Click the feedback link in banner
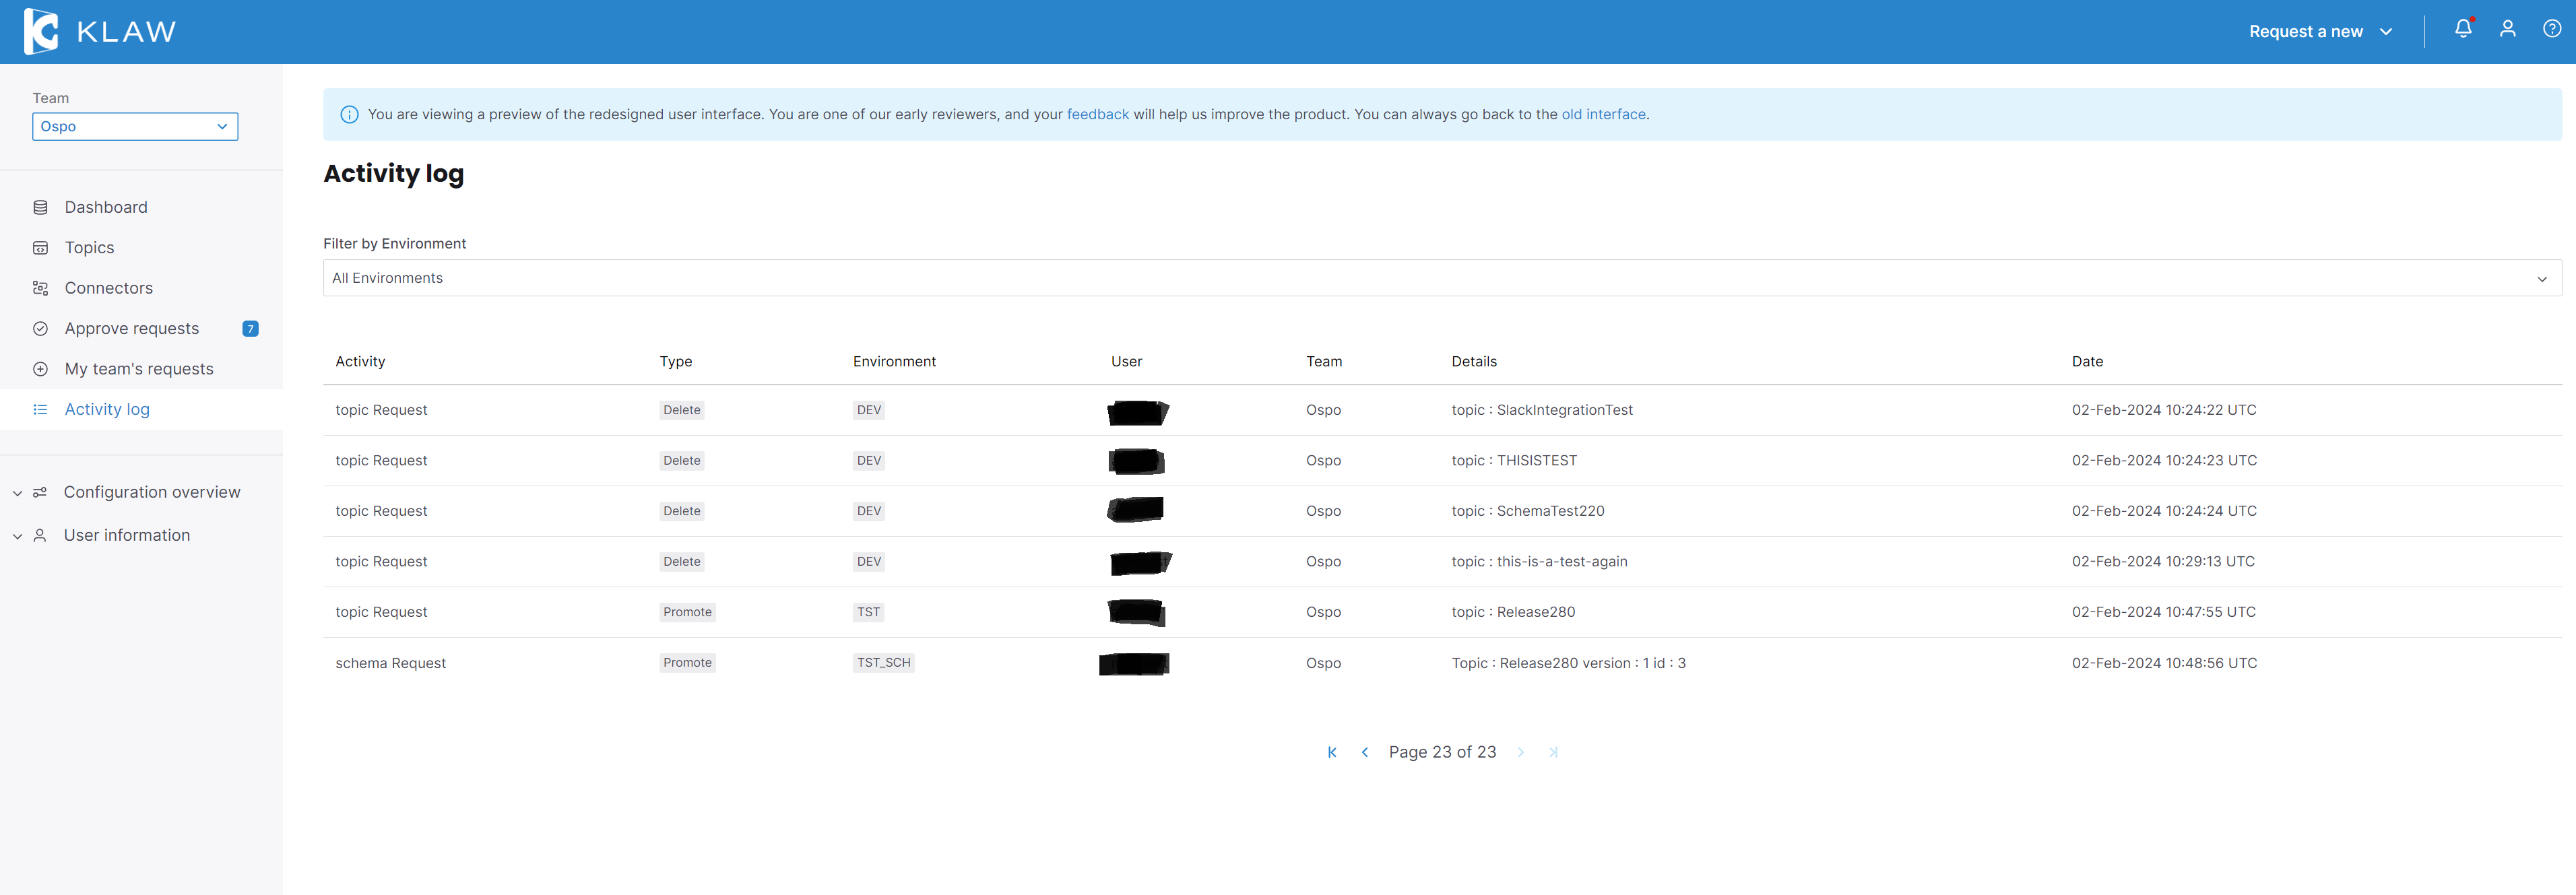The width and height of the screenshot is (2576, 895). point(1097,115)
